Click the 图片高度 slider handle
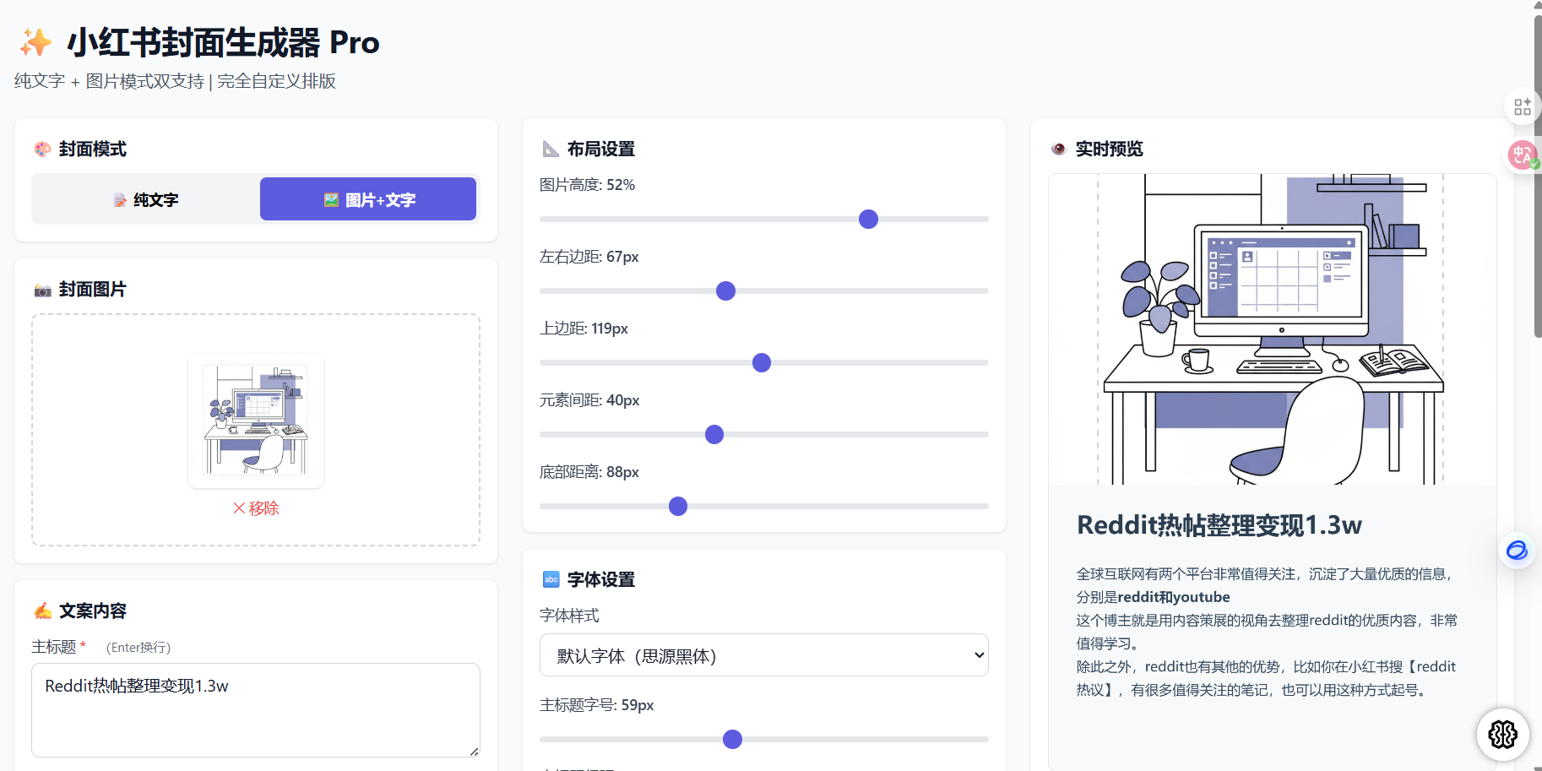1542x771 pixels. pos(868,220)
